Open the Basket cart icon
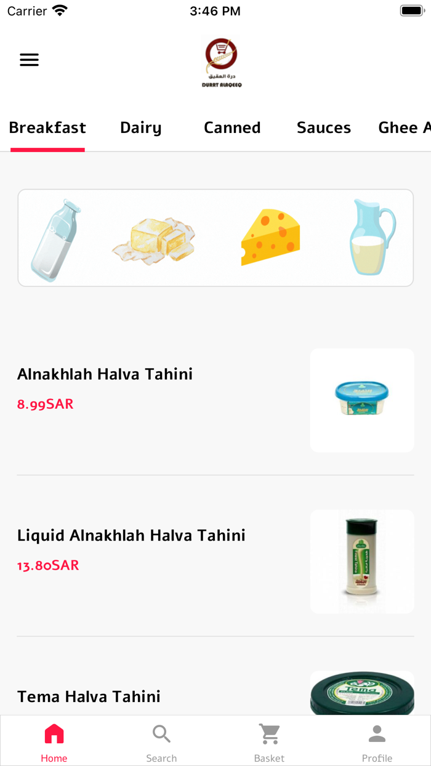 tap(269, 734)
